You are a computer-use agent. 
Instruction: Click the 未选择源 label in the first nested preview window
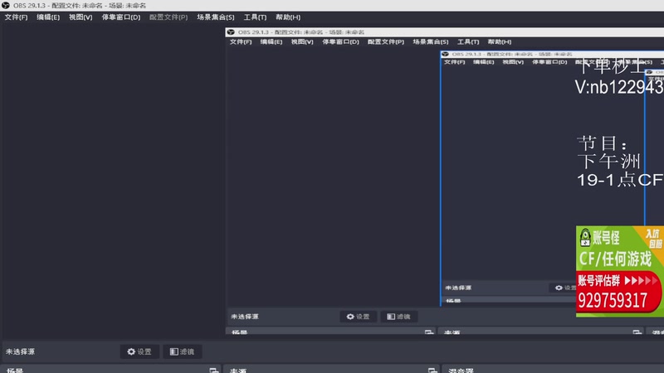245,317
